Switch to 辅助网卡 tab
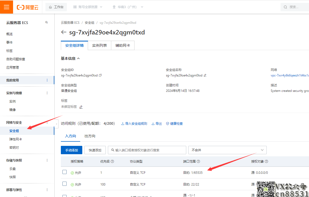 (123, 45)
